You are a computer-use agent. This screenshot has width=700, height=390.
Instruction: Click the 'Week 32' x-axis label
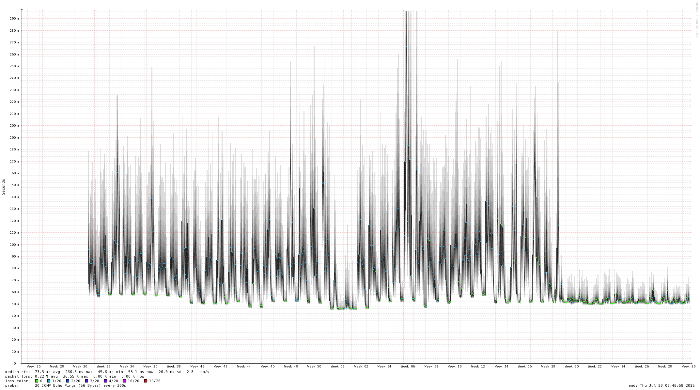104,367
